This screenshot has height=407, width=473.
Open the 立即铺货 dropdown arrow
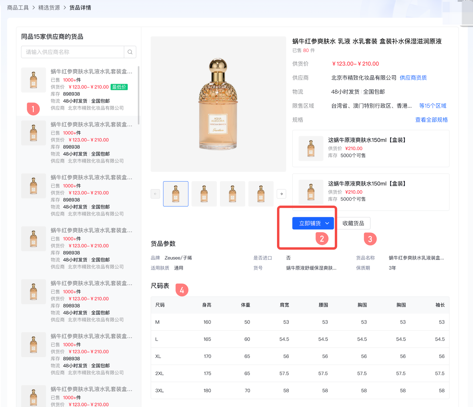327,223
